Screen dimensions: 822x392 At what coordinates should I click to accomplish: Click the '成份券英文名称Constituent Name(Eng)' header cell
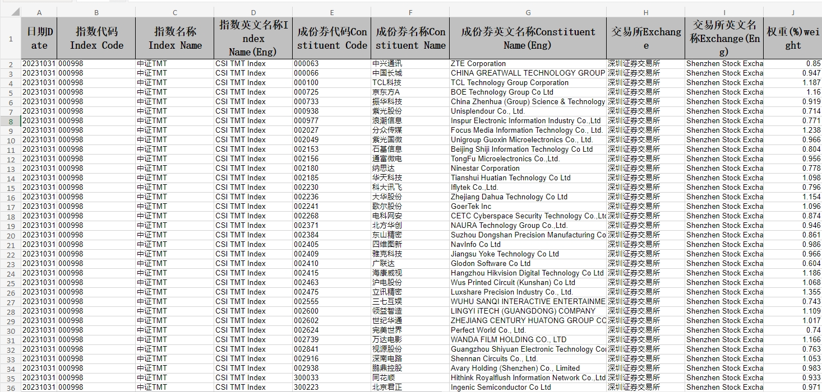pos(528,38)
